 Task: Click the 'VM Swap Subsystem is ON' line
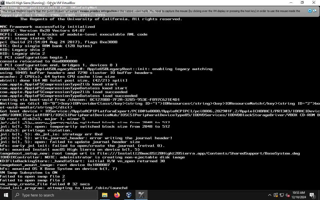pos(29,173)
